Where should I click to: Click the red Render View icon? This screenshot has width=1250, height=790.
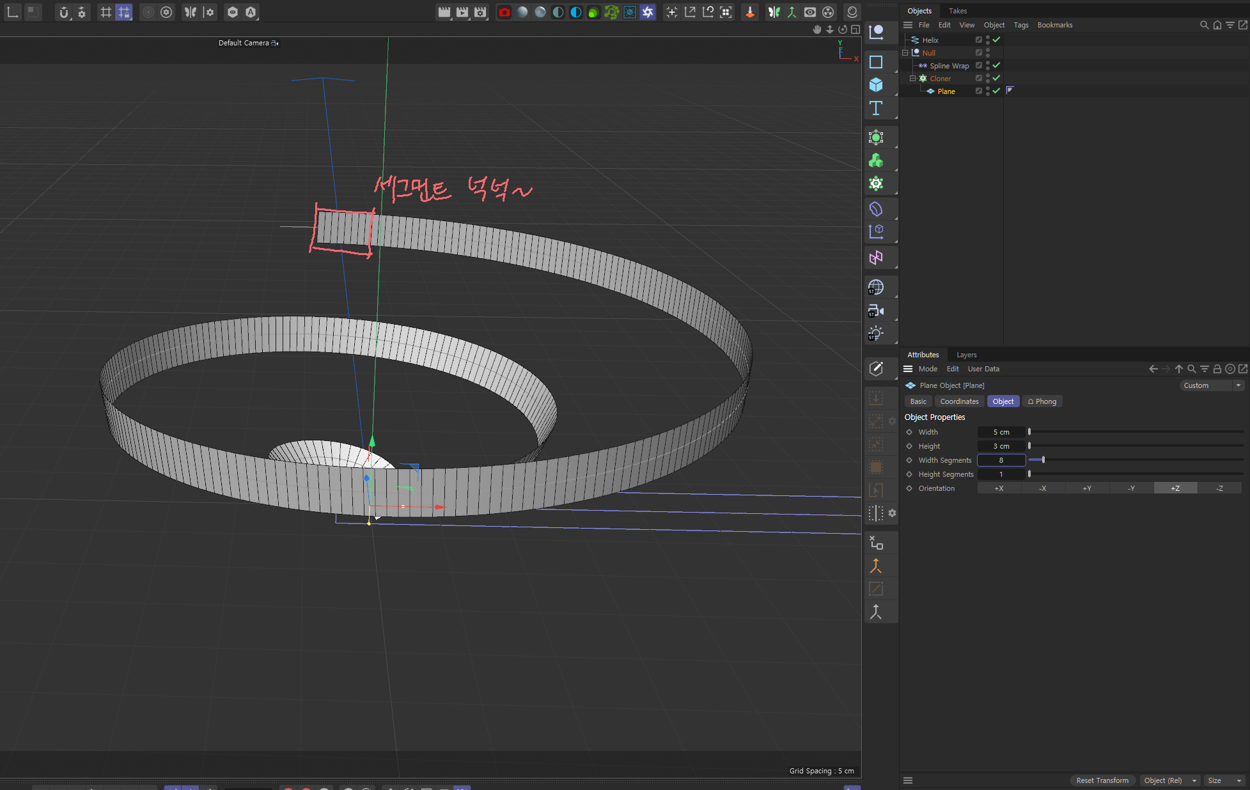coord(504,12)
